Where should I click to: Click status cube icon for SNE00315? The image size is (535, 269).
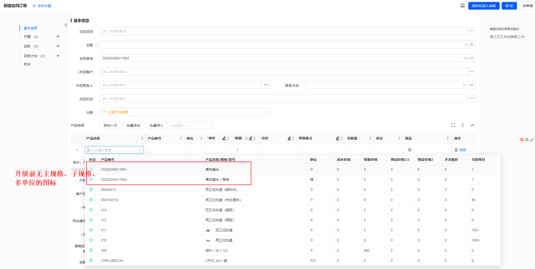91,190
